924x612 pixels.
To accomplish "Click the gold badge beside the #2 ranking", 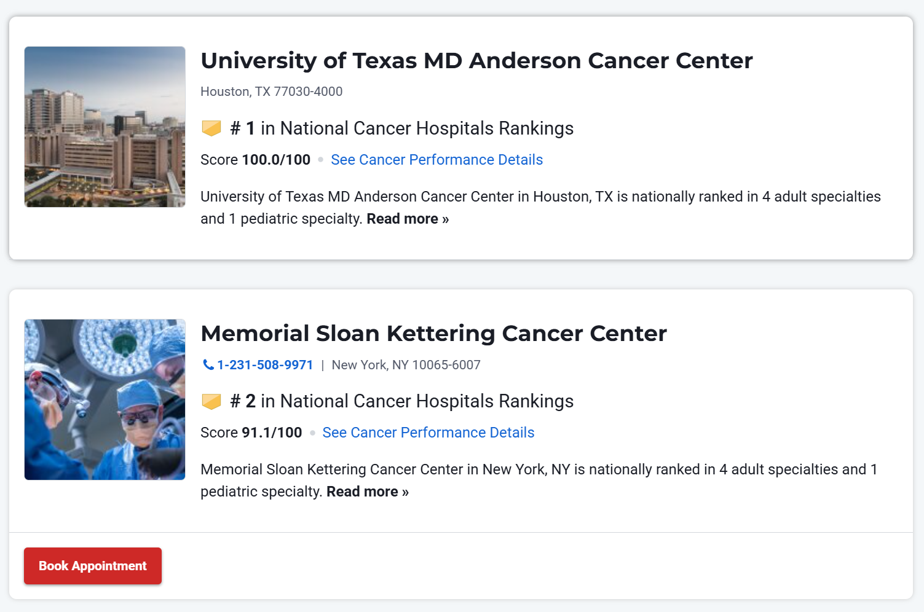I will coord(211,401).
